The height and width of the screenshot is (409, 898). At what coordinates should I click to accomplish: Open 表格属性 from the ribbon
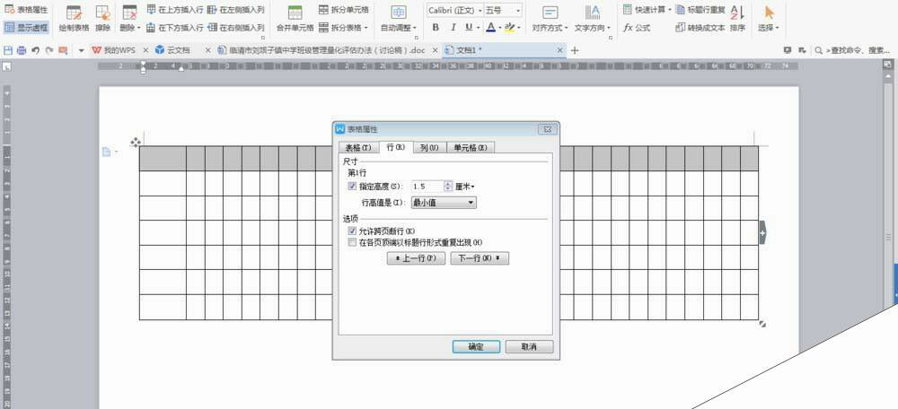26,10
